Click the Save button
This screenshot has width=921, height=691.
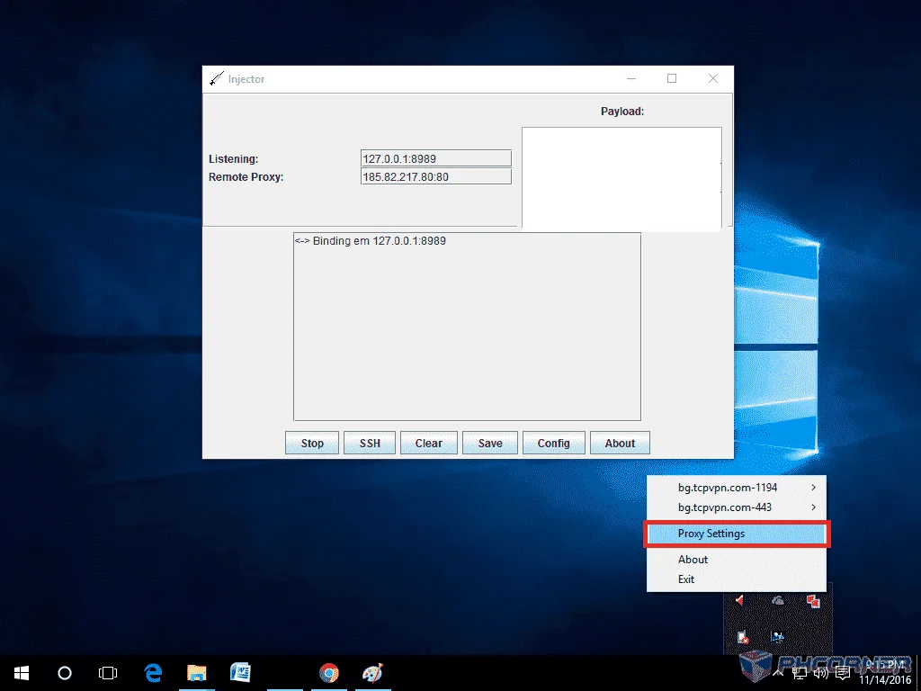tap(490, 443)
